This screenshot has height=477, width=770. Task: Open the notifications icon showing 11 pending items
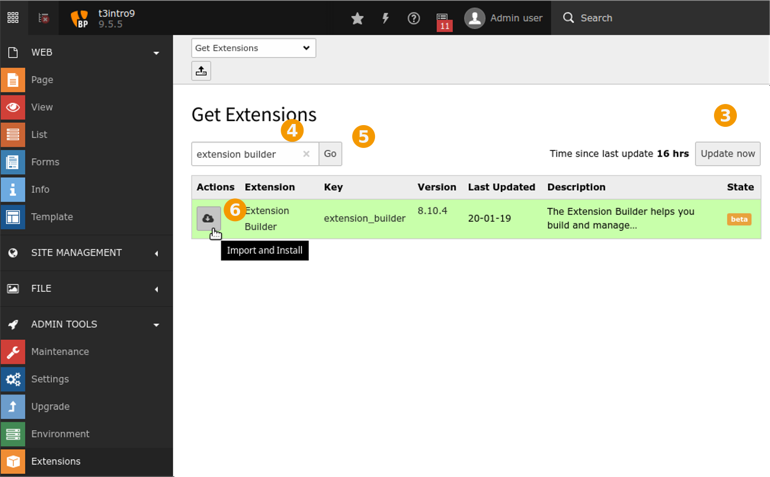click(444, 18)
